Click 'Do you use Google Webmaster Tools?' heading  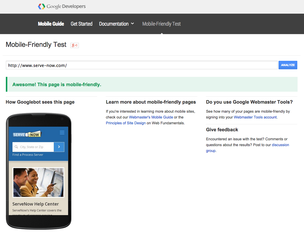249,102
